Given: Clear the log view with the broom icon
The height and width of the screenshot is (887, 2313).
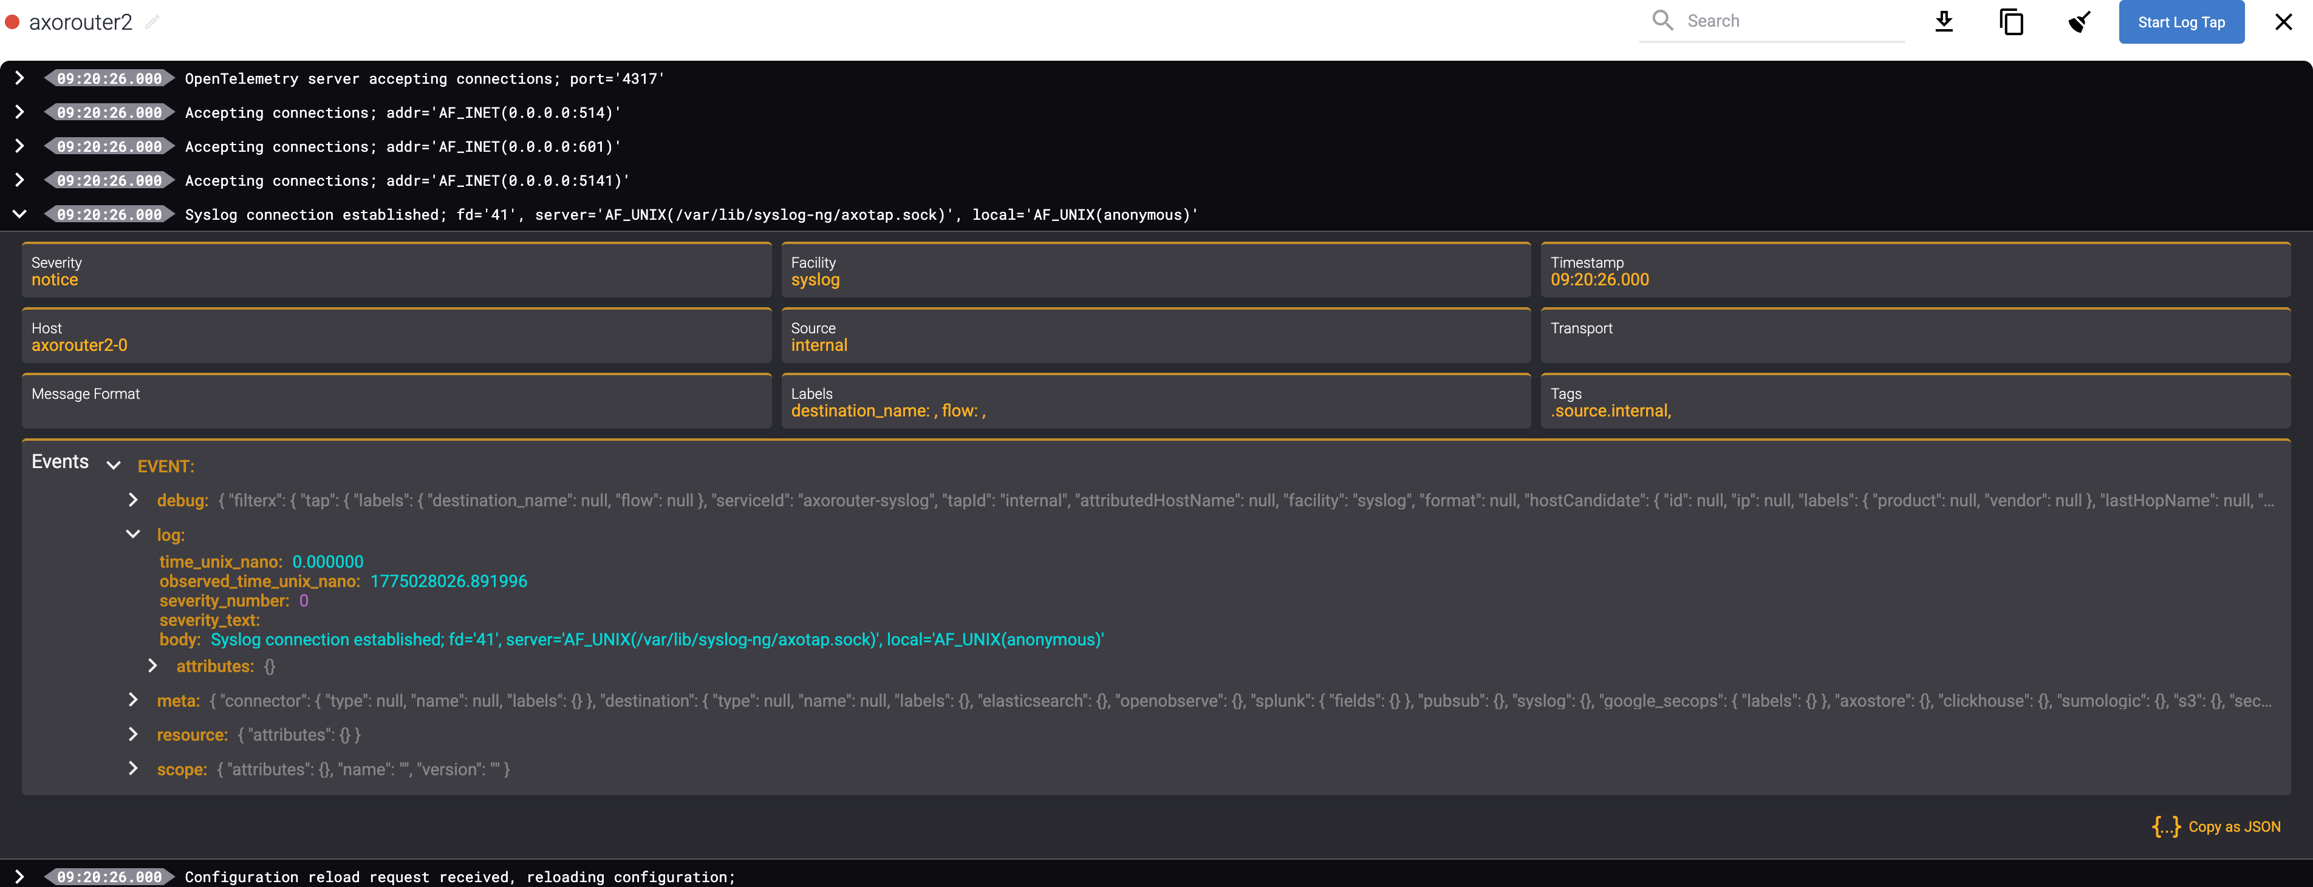Looking at the screenshot, I should pyautogui.click(x=2080, y=21).
